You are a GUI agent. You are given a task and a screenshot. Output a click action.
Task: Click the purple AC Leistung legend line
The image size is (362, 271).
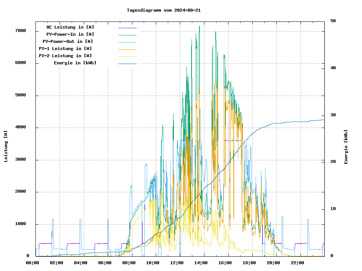click(x=127, y=28)
